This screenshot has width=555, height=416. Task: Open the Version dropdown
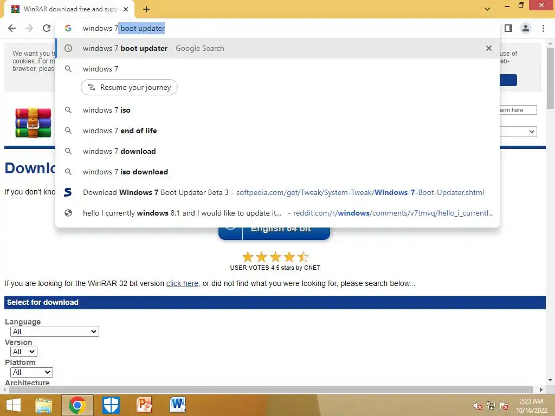click(24, 352)
